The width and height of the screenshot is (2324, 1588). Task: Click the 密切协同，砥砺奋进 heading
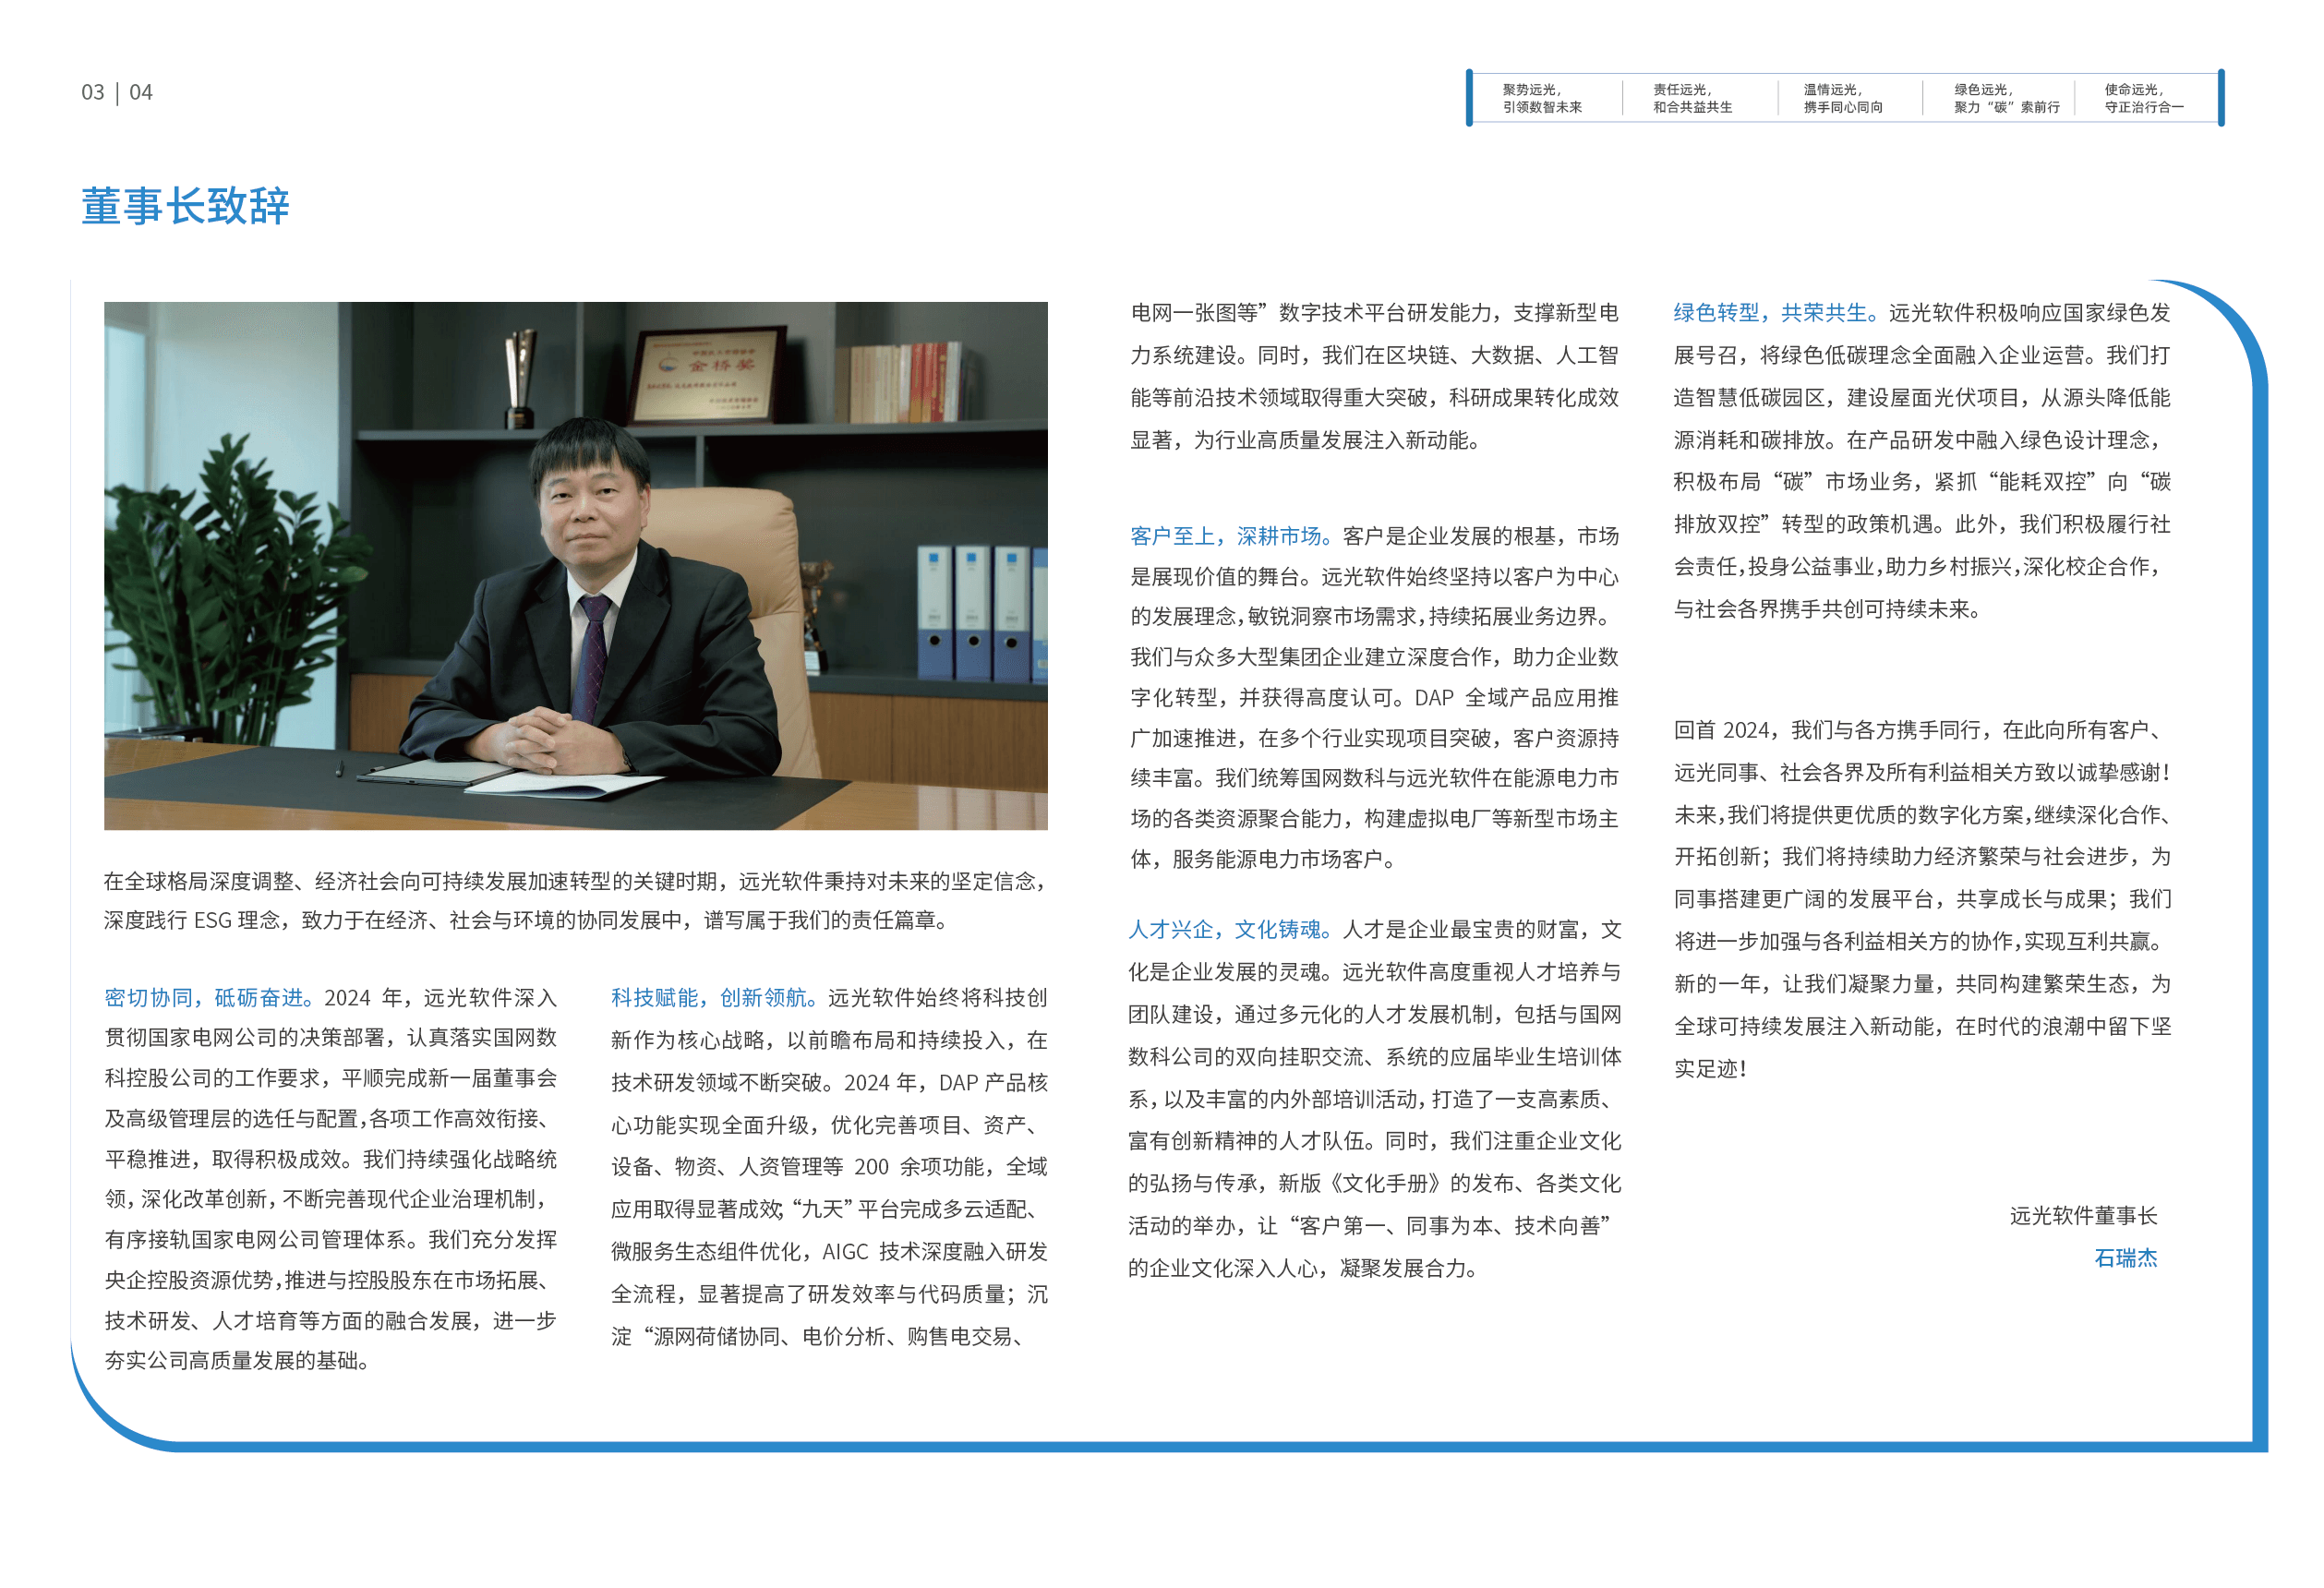(x=209, y=997)
